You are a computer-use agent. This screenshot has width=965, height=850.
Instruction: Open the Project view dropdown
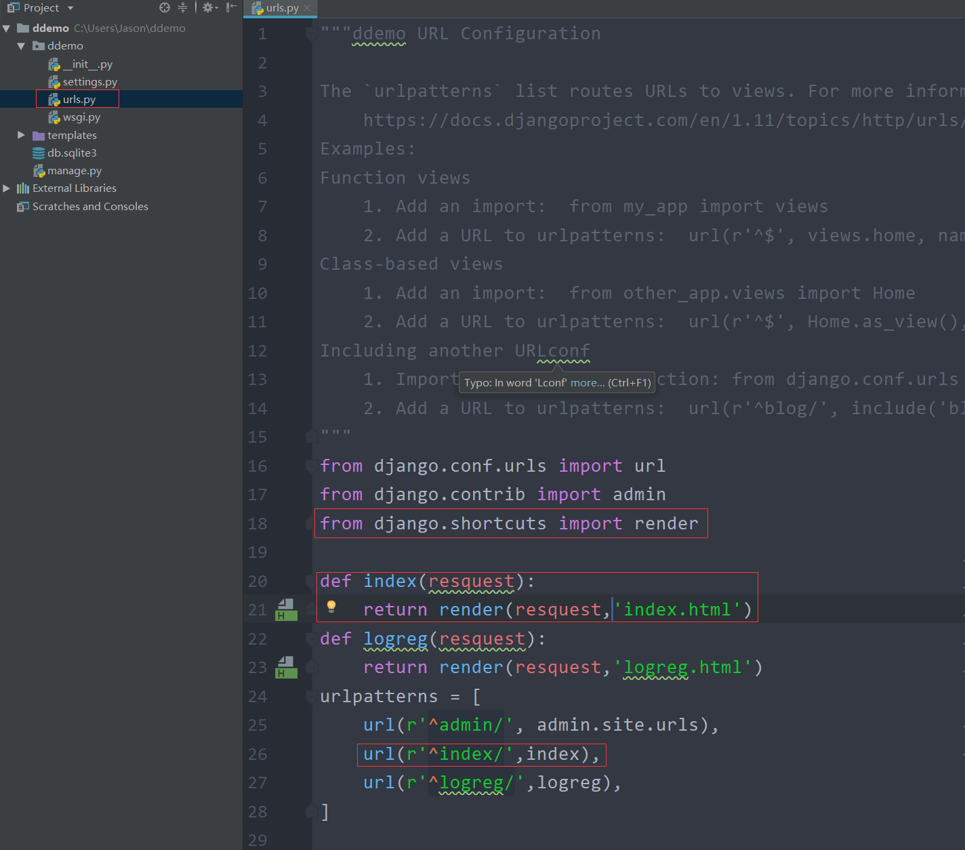click(70, 8)
